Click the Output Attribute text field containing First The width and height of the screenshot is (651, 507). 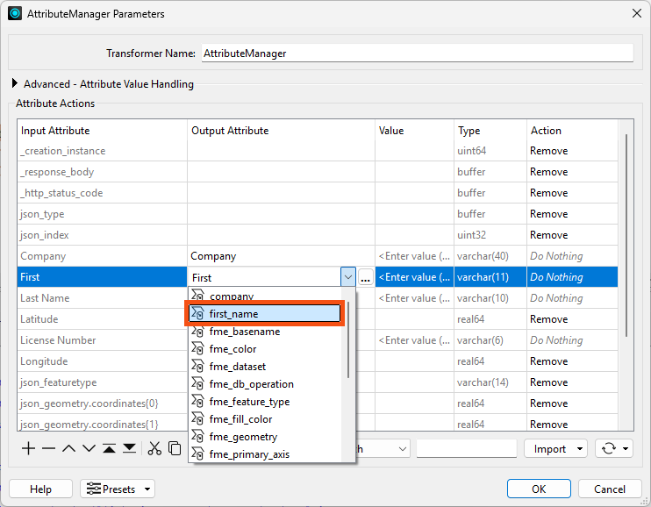tap(265, 277)
